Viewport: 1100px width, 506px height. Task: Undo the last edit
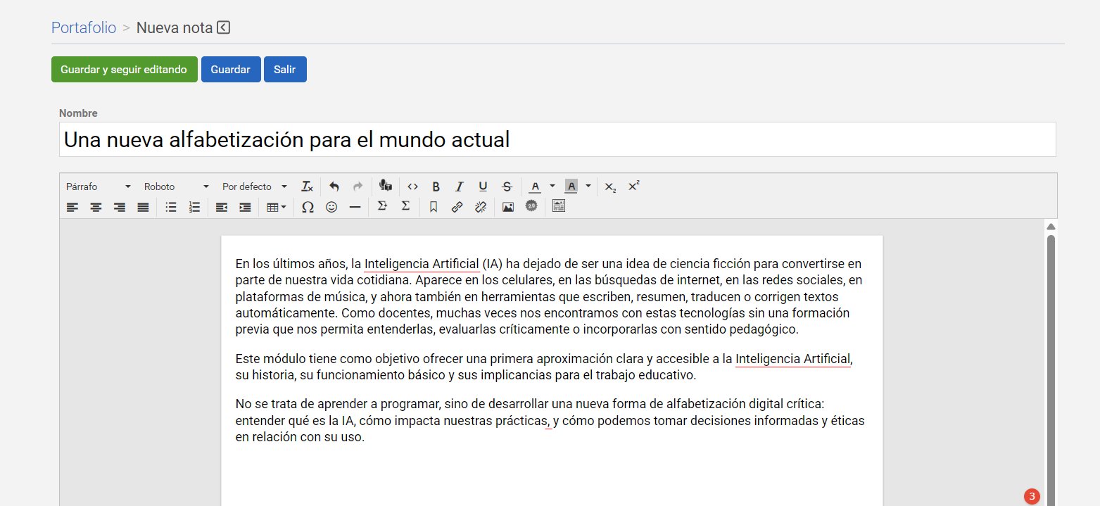pos(334,186)
